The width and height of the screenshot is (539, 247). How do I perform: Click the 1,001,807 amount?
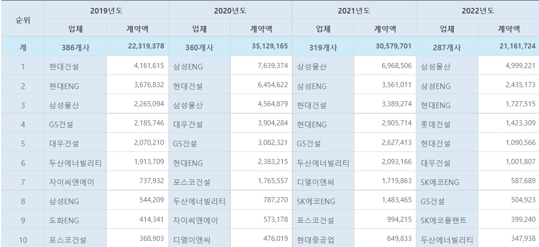[509, 161]
